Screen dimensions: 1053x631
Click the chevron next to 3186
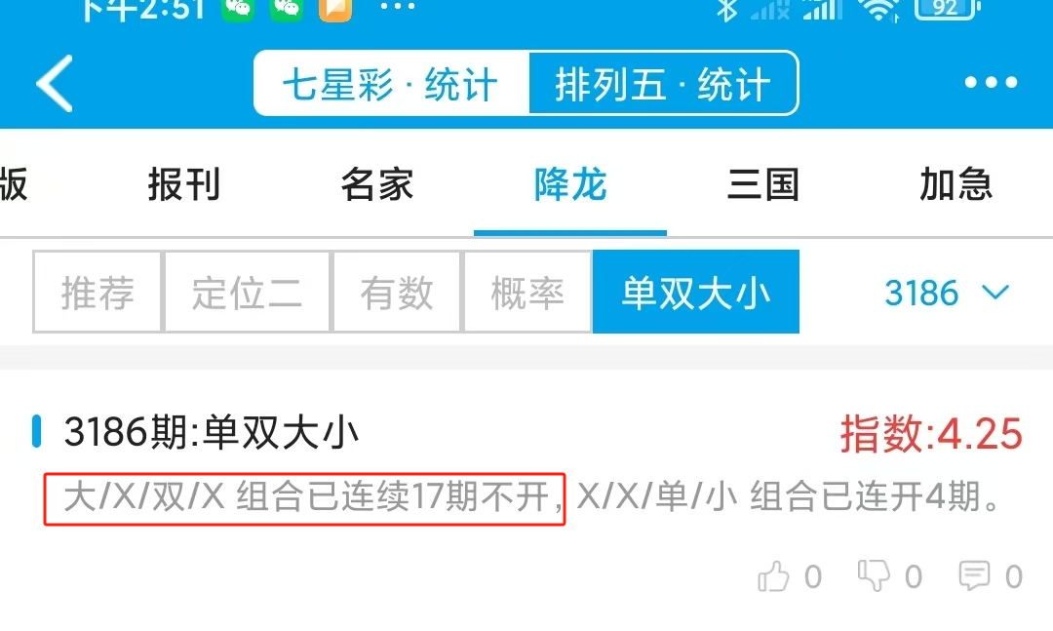[x=995, y=293]
